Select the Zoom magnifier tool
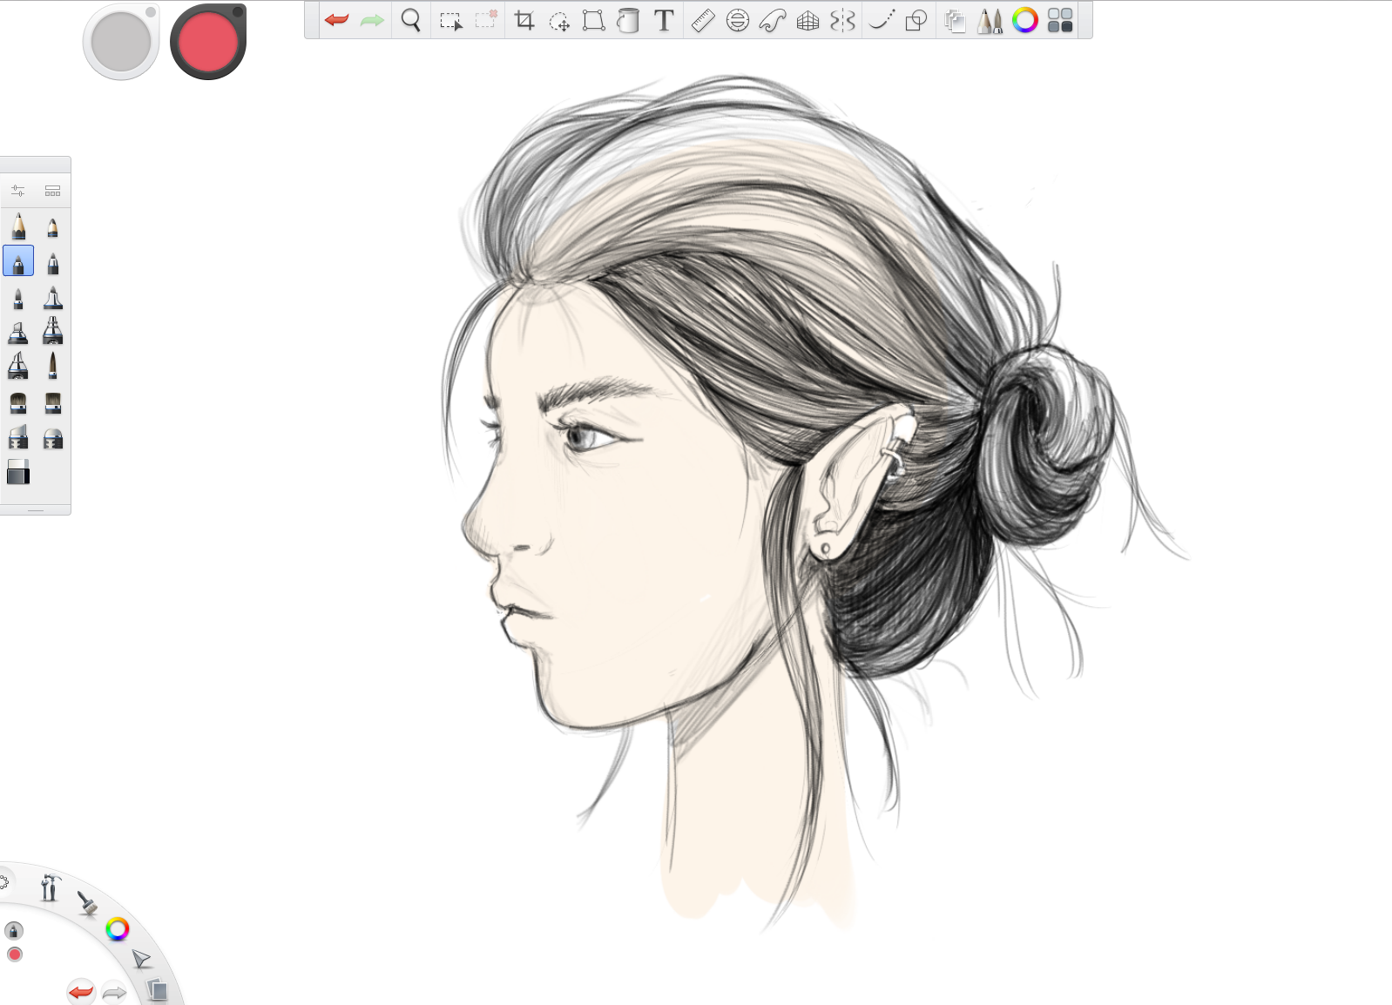Image resolution: width=1392 pixels, height=1005 pixels. click(410, 20)
